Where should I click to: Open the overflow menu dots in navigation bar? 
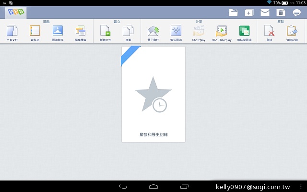click(x=301, y=187)
